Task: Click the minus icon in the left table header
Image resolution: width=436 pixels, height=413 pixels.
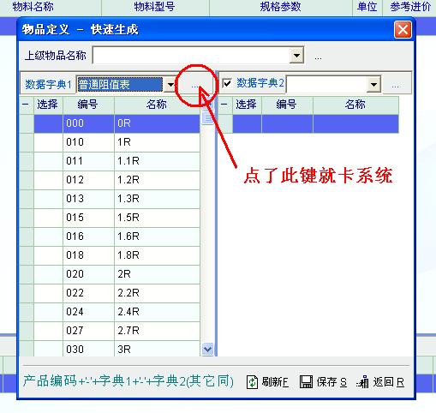Action: click(26, 105)
